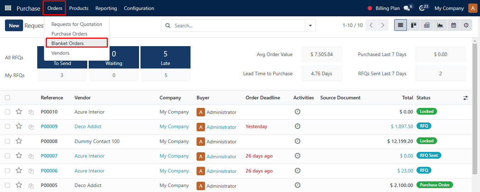
Task: Click the My RFQs Late count 5
Action: coord(165,75)
